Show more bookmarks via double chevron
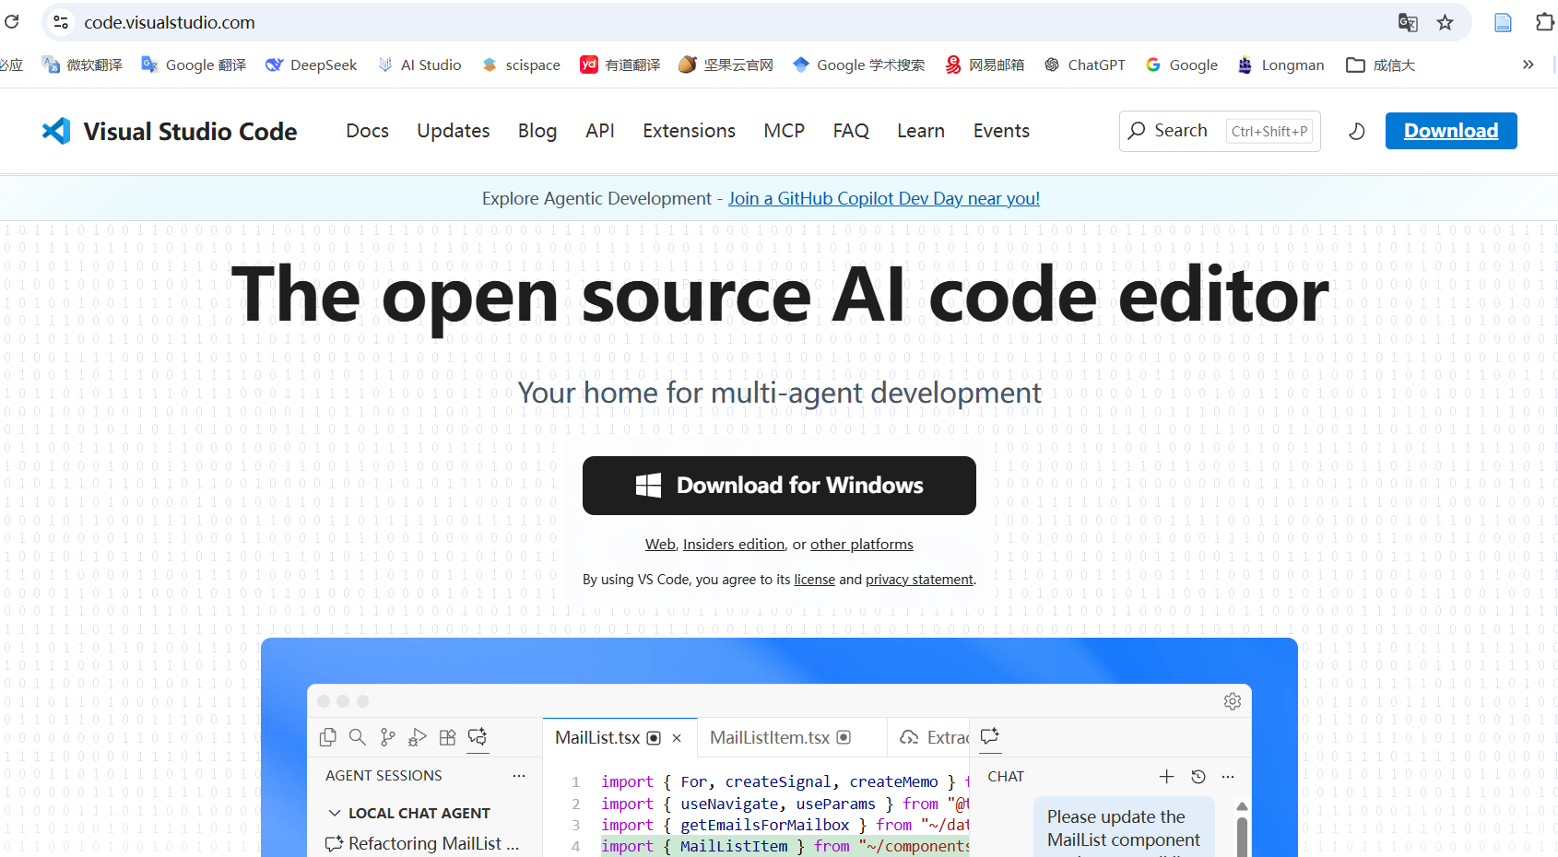The image size is (1558, 857). point(1528,65)
